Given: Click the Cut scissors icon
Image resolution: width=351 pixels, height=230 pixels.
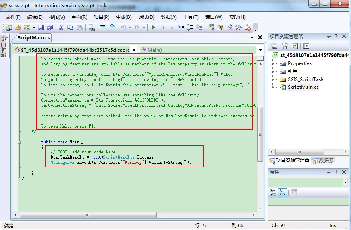Looking at the screenshot, I should pyautogui.click(x=61, y=28).
